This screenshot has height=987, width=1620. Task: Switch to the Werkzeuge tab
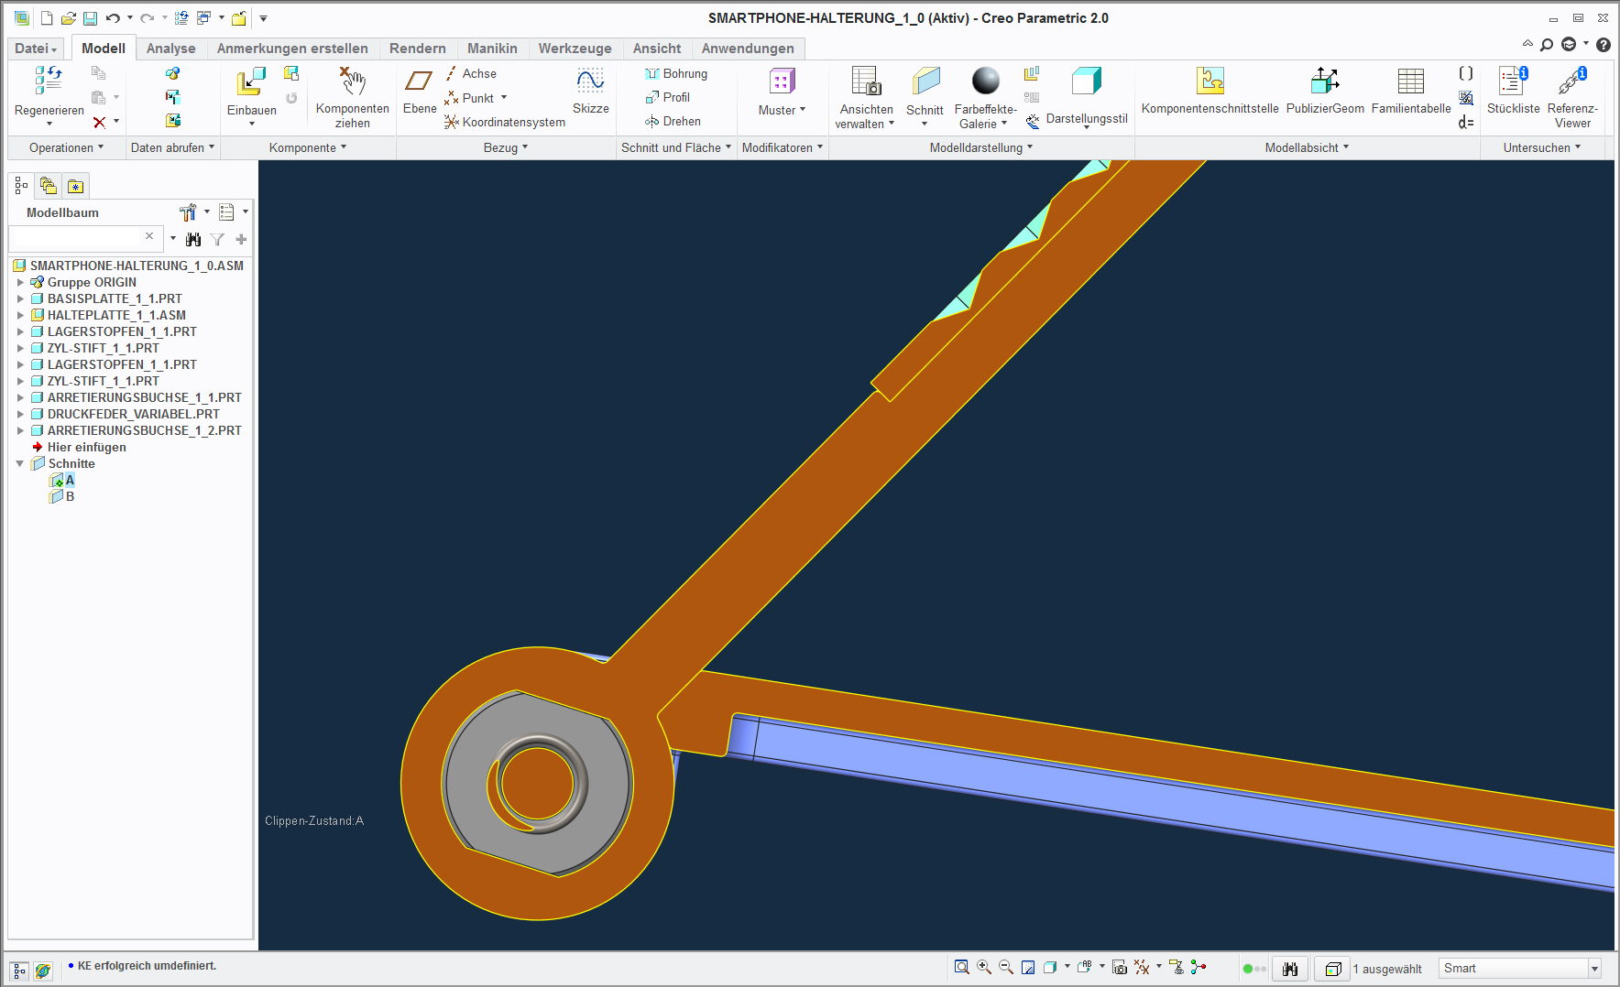pos(575,49)
